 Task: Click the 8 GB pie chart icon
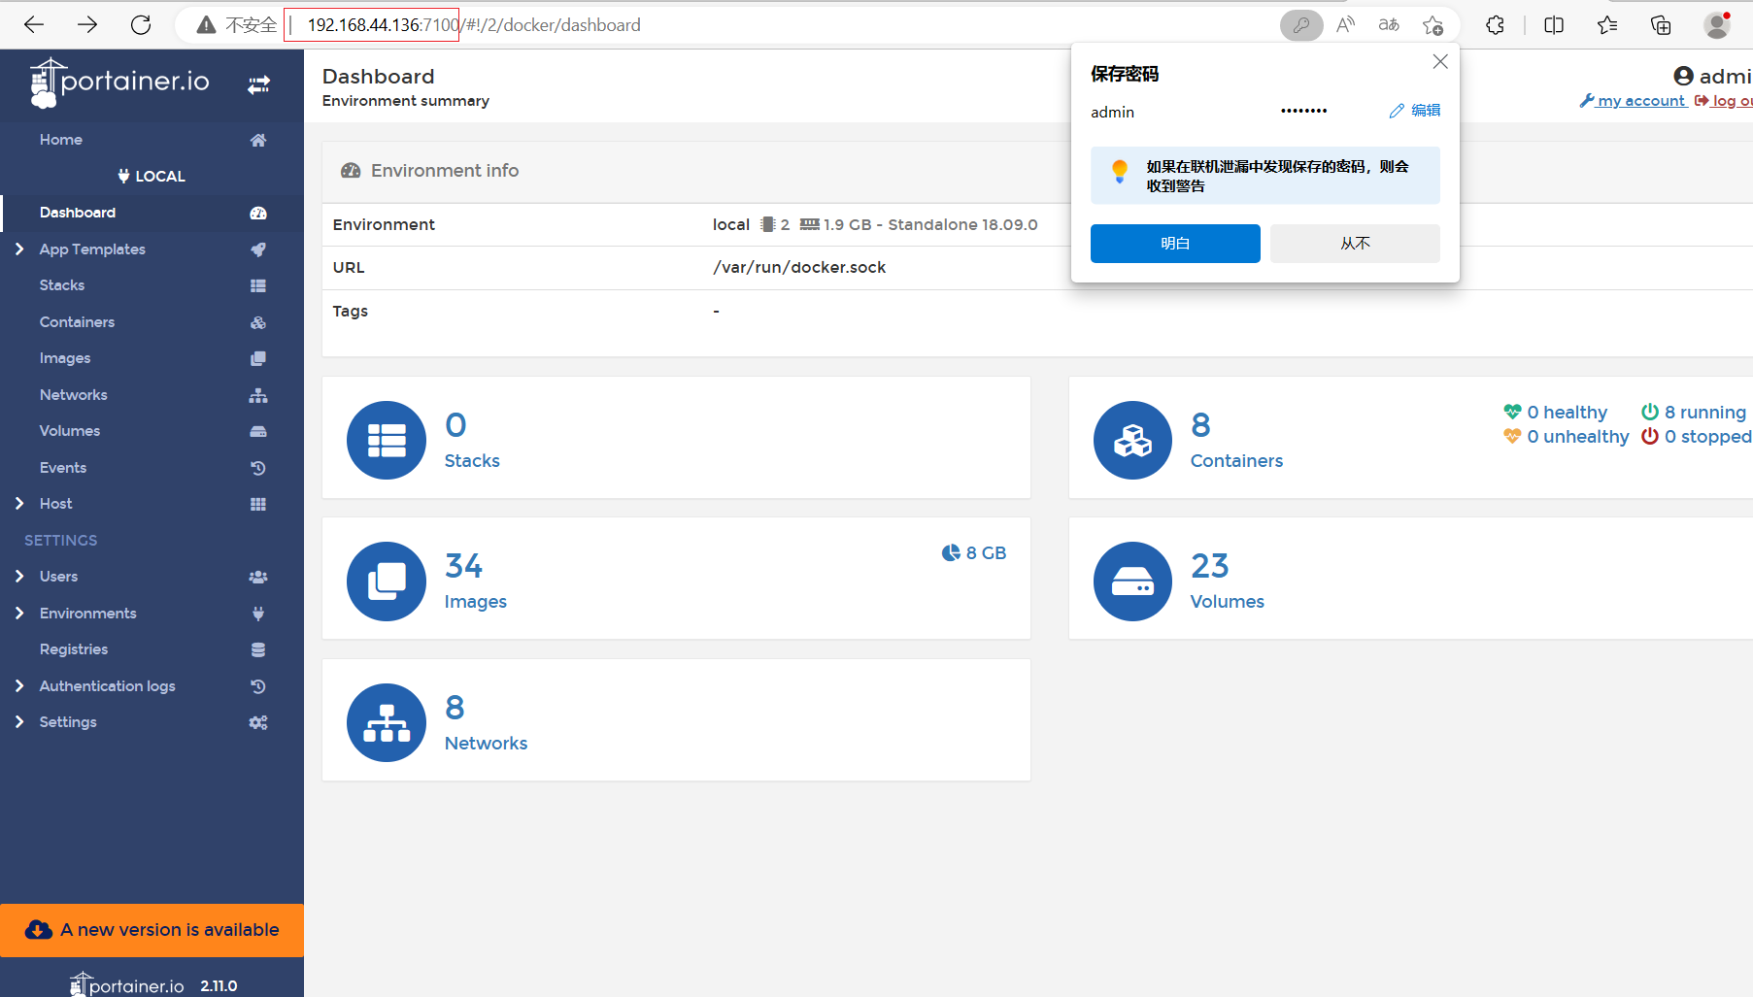point(951,552)
